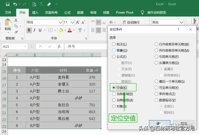Screen dimensions: 199x135
Task: Click the Save icon in quick access toolbar
Action: (8, 4)
